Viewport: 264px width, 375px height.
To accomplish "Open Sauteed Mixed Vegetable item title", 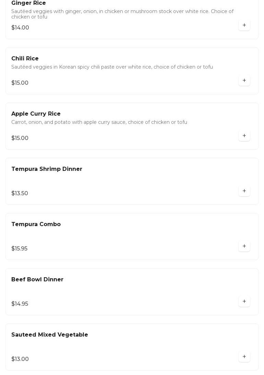I will point(50,335).
